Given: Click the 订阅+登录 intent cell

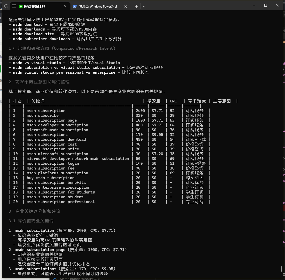Looking at the screenshot, I should [x=196, y=163].
